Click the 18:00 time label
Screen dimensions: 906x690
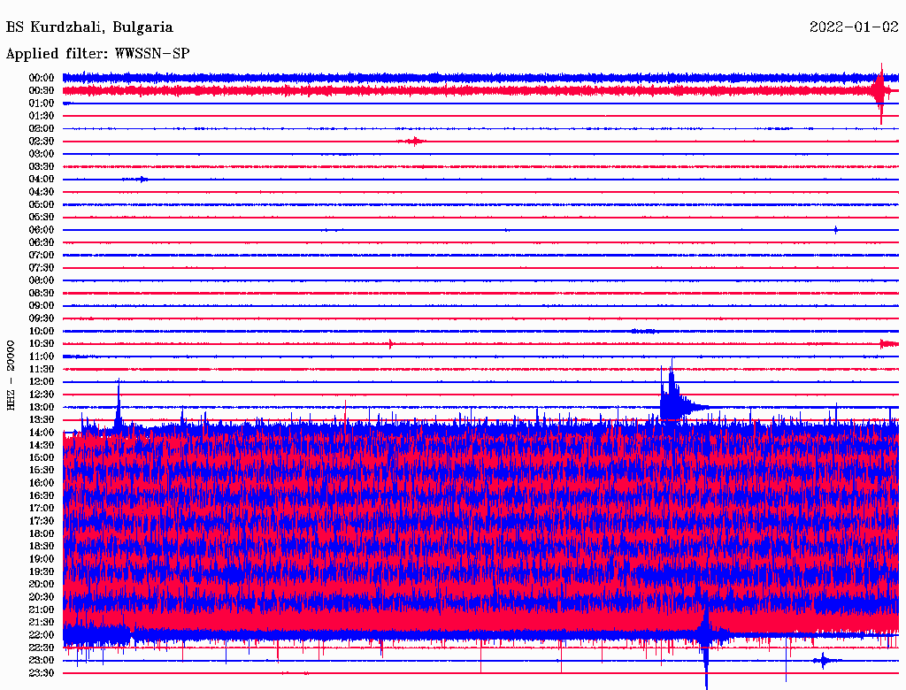click(42, 534)
